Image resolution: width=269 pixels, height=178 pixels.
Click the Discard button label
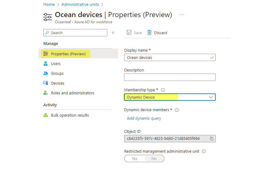pos(160,33)
